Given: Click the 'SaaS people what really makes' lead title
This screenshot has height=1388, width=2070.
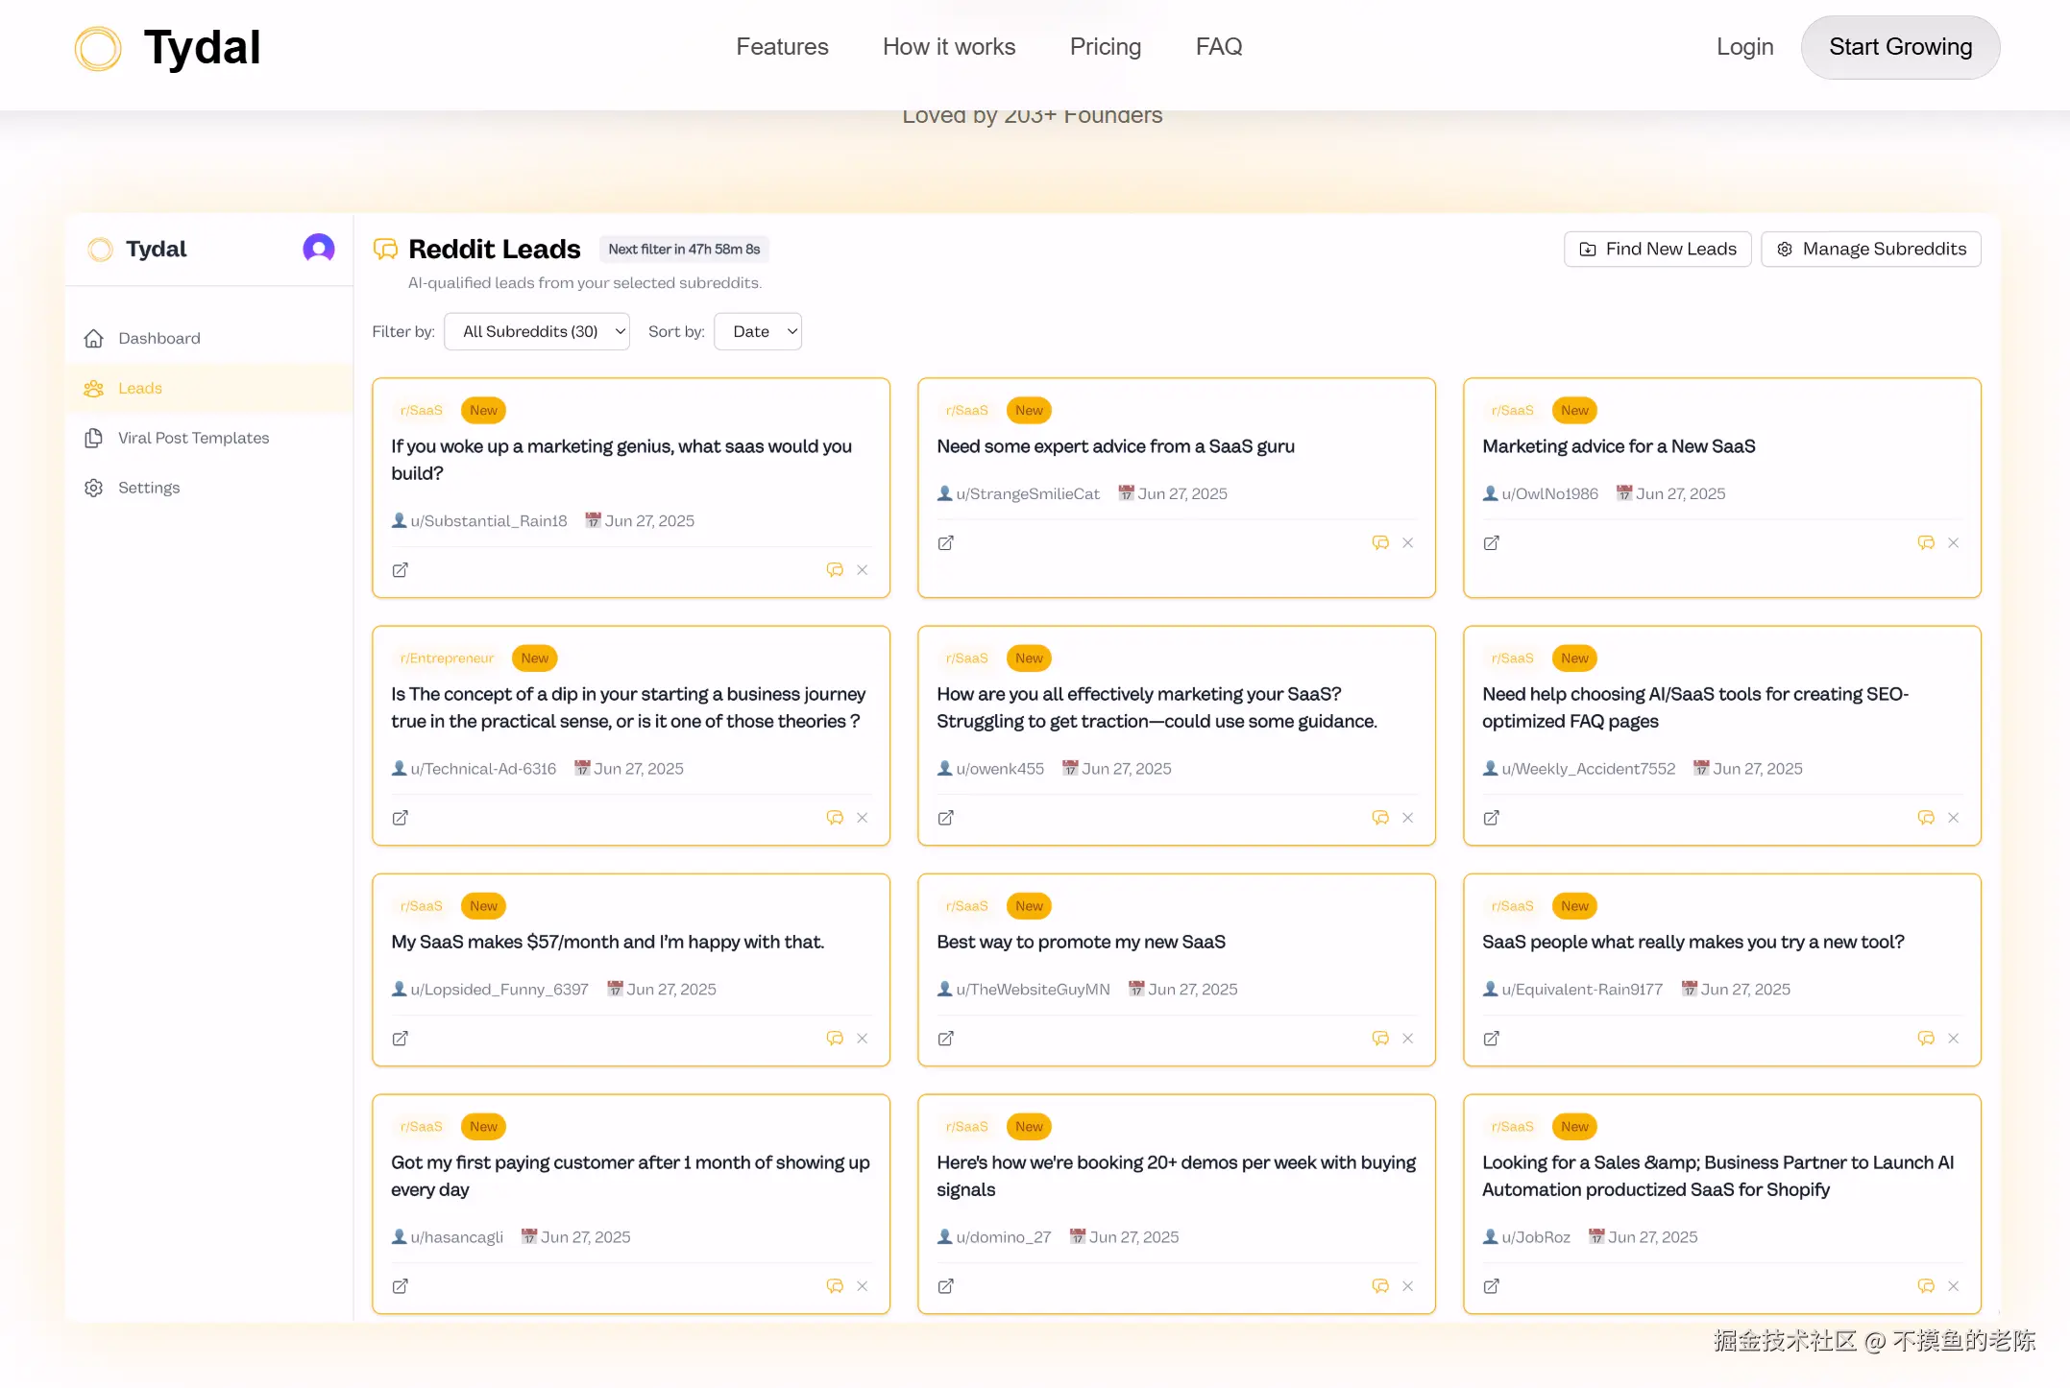Looking at the screenshot, I should 1693,942.
